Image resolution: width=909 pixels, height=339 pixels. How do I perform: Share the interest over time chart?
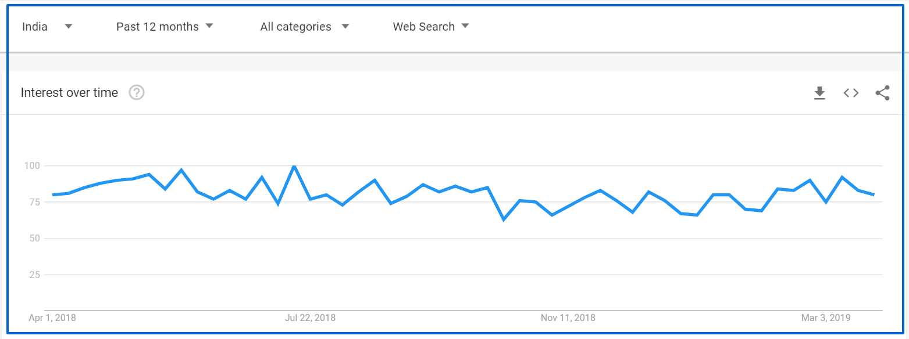882,93
